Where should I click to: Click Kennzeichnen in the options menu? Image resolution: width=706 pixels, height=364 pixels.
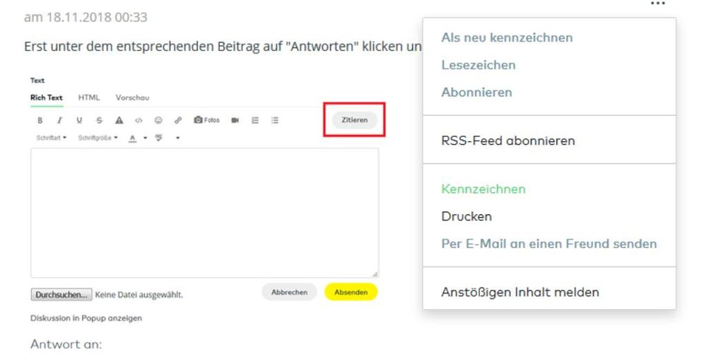coord(483,189)
